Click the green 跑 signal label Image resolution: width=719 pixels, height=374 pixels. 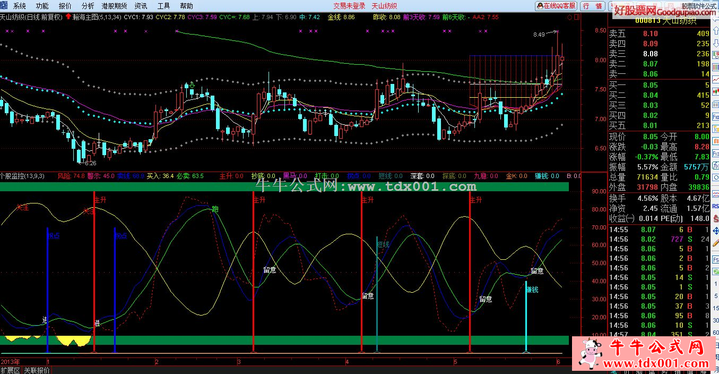[215, 209]
